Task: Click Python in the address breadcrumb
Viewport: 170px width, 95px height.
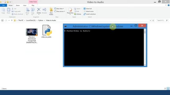Action: click(41, 20)
